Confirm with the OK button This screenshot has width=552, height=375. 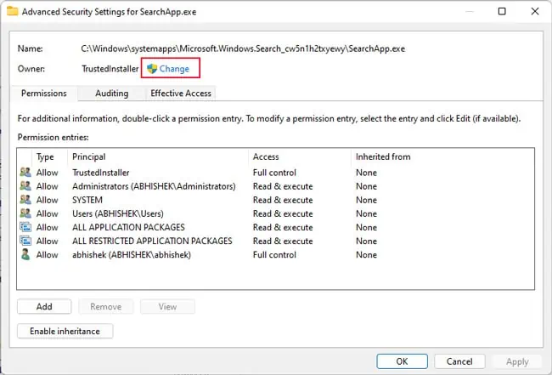[402, 361]
